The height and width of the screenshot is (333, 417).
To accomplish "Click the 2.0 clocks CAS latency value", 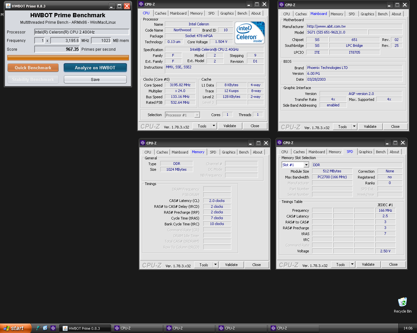I will pos(217,201).
